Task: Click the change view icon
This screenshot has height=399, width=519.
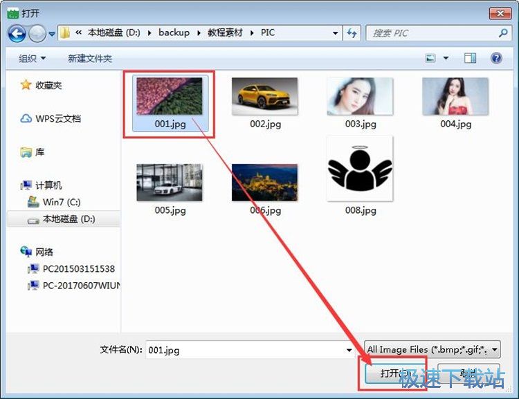Action: (x=430, y=59)
